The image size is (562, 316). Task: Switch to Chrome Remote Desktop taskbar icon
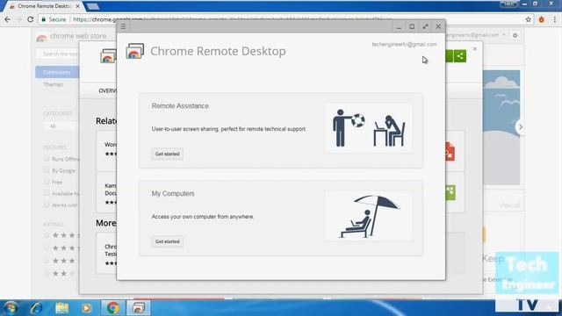(139, 308)
